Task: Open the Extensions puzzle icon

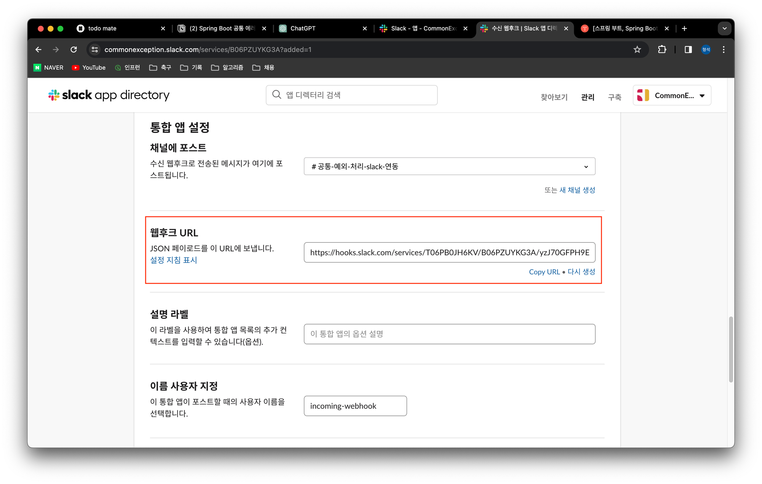Action: pos(662,49)
